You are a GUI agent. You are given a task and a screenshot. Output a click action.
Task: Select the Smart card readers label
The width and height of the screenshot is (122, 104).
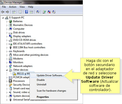[x=21, y=88]
